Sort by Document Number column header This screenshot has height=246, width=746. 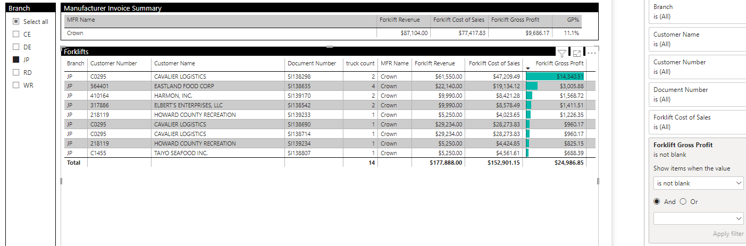(312, 63)
